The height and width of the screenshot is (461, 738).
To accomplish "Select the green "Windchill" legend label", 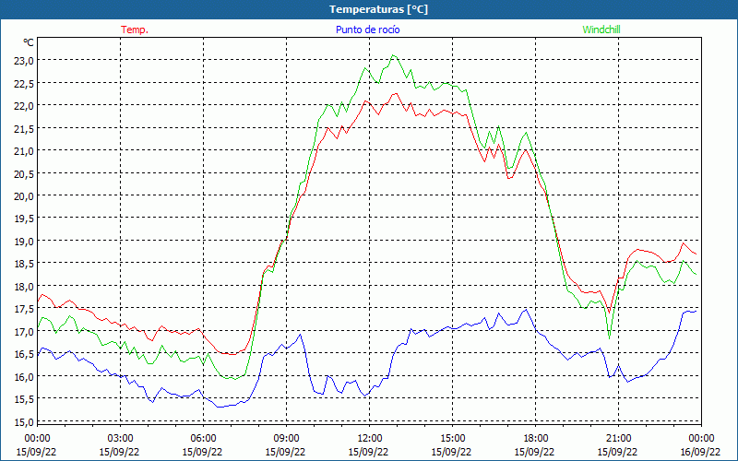I will (x=601, y=30).
